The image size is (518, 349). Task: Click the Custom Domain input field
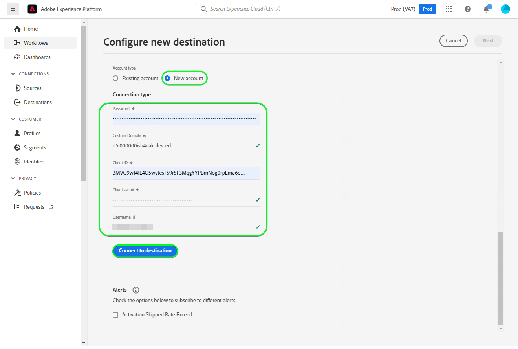pyautogui.click(x=183, y=146)
